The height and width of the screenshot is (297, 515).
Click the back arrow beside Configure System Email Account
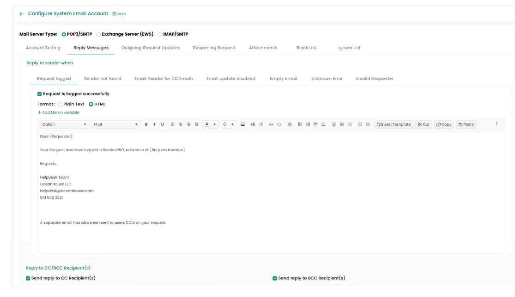(x=21, y=14)
